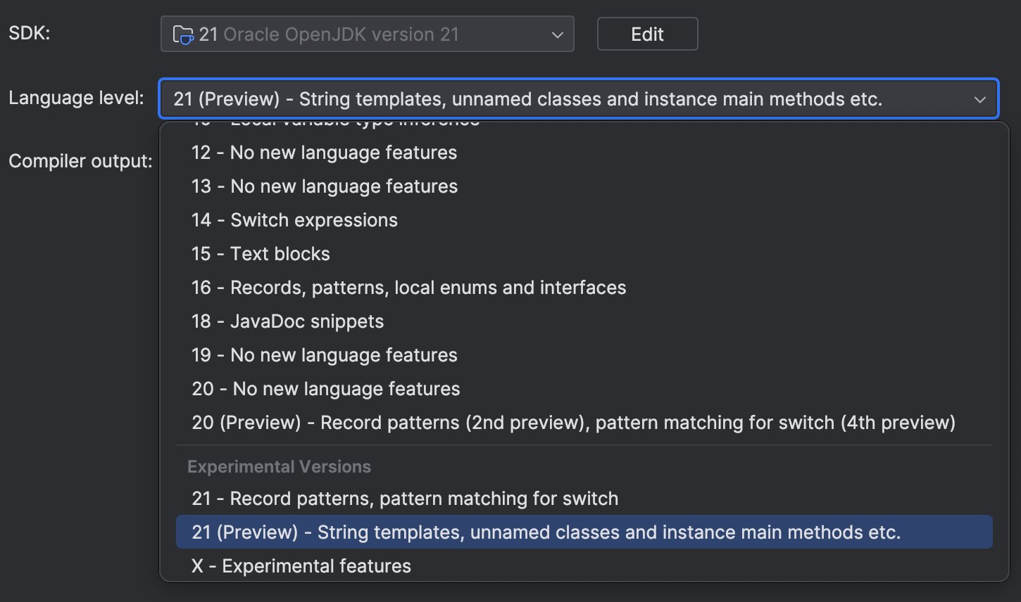Click the SDK label text

coord(30,33)
